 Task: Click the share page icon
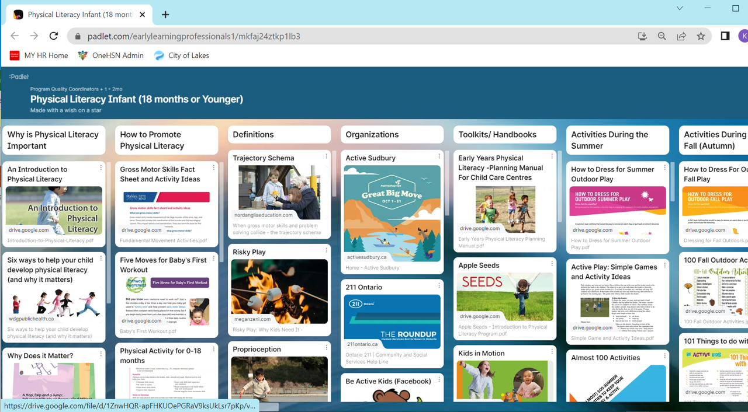(x=681, y=36)
